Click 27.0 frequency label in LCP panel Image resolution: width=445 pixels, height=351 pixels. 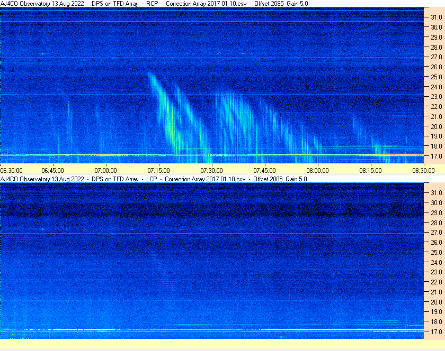437,233
